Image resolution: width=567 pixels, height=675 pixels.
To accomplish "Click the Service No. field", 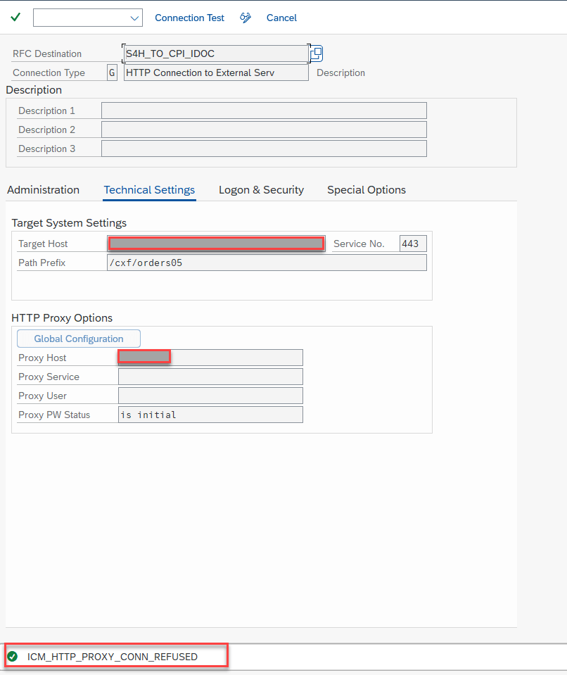I will [x=412, y=244].
